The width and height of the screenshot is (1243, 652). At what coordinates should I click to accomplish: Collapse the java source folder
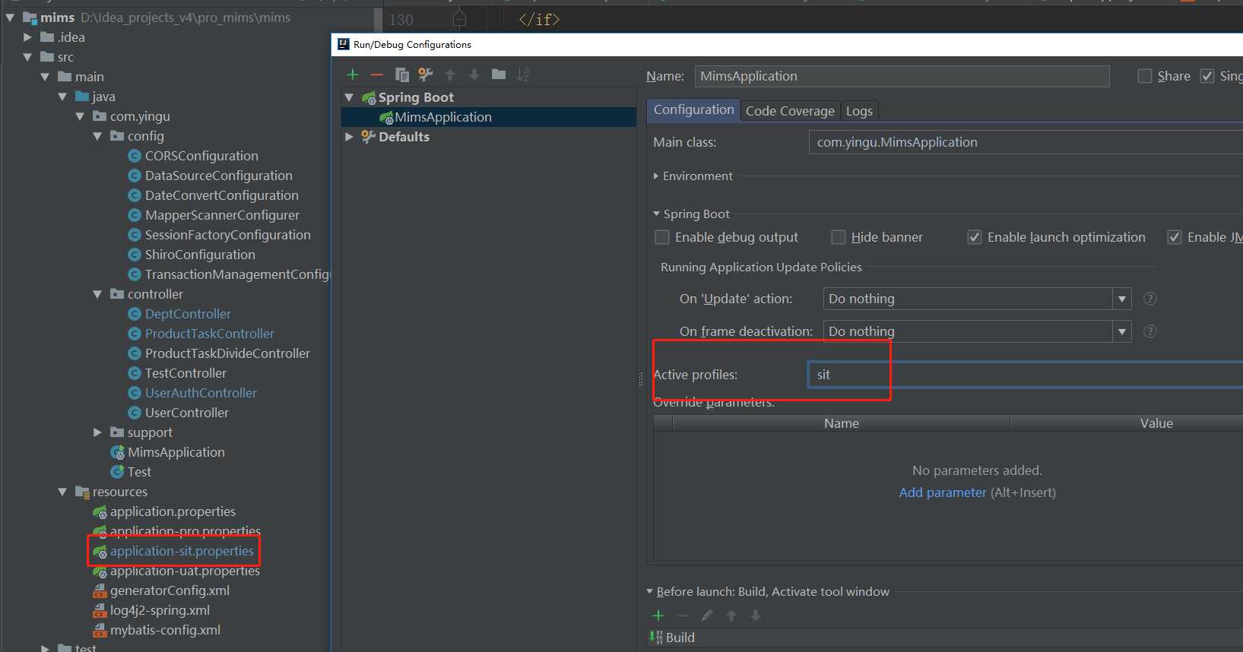tap(62, 97)
